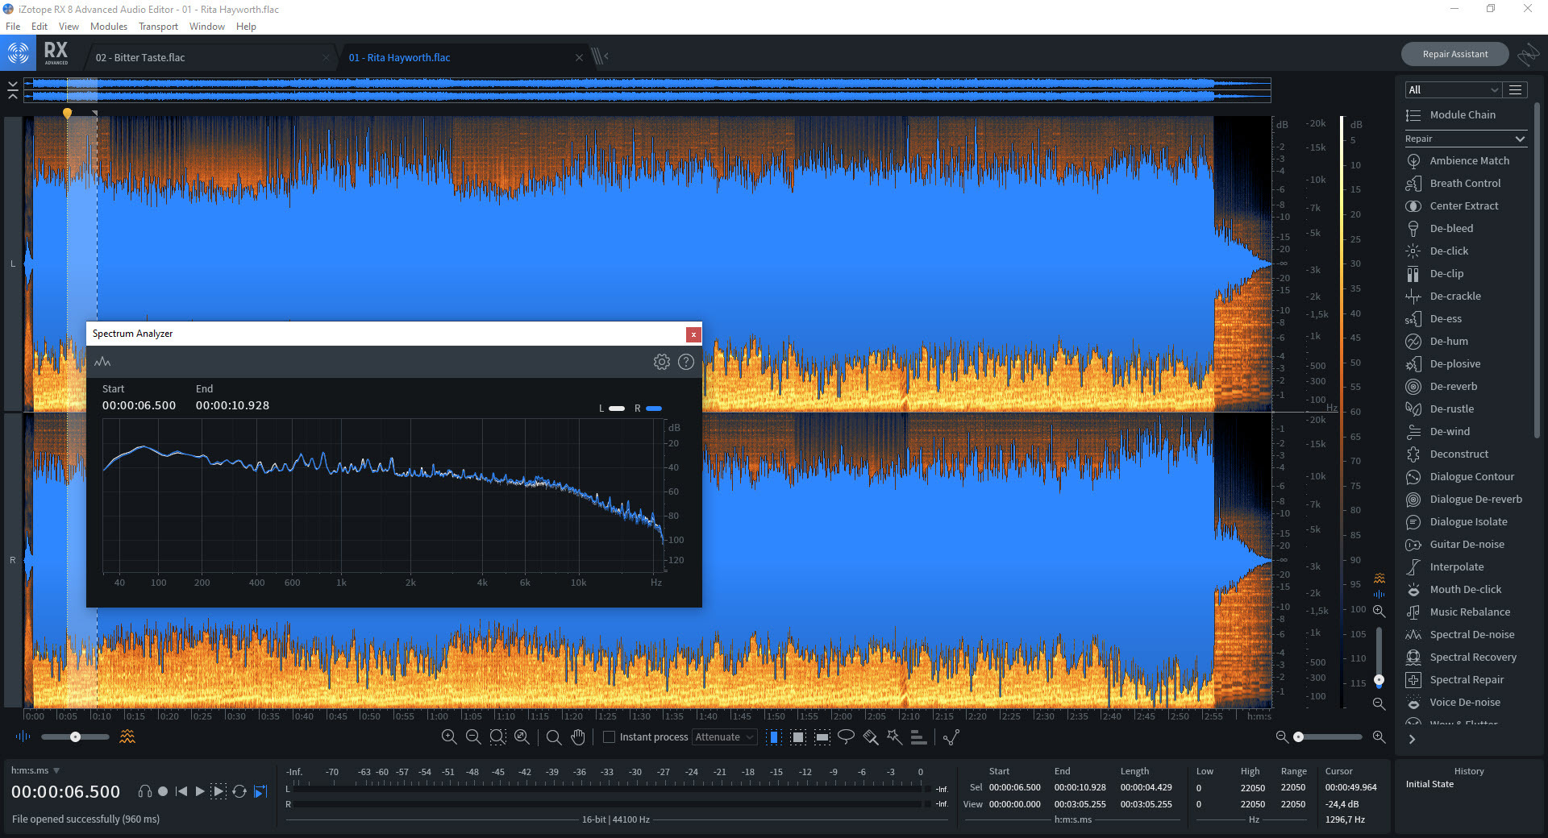Select the Lasso selection tool
1548x838 pixels.
[x=846, y=736]
